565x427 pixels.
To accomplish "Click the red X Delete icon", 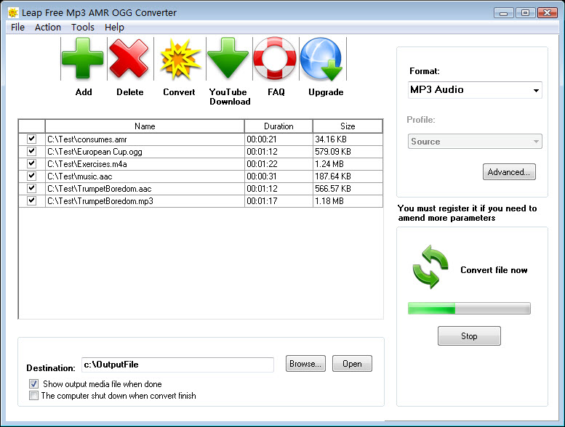I will [x=129, y=59].
